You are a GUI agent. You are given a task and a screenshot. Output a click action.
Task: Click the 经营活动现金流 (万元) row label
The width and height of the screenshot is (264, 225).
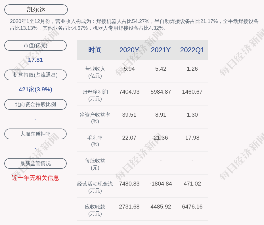pos(95,187)
